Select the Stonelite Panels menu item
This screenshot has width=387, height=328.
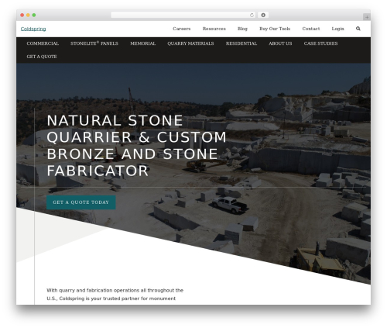pos(94,43)
